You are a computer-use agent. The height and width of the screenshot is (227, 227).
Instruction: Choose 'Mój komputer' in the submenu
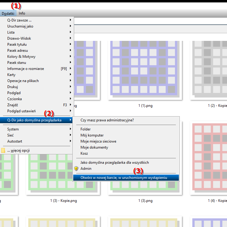point(126,135)
